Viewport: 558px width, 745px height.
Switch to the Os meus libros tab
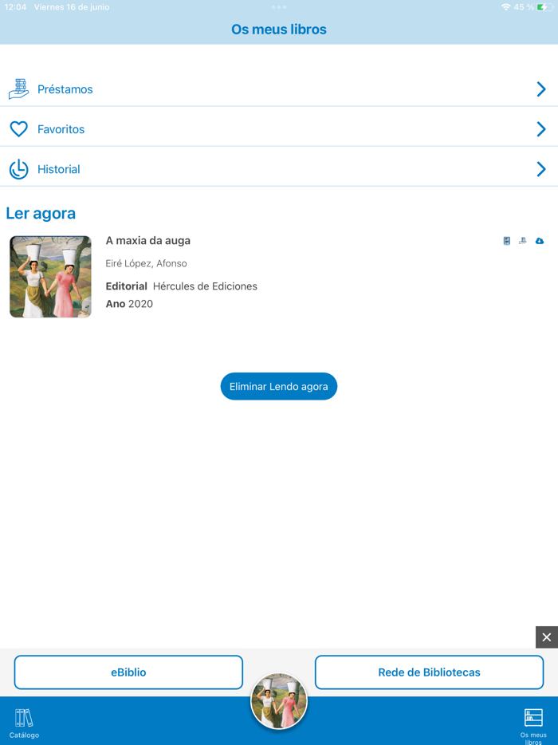(533, 726)
